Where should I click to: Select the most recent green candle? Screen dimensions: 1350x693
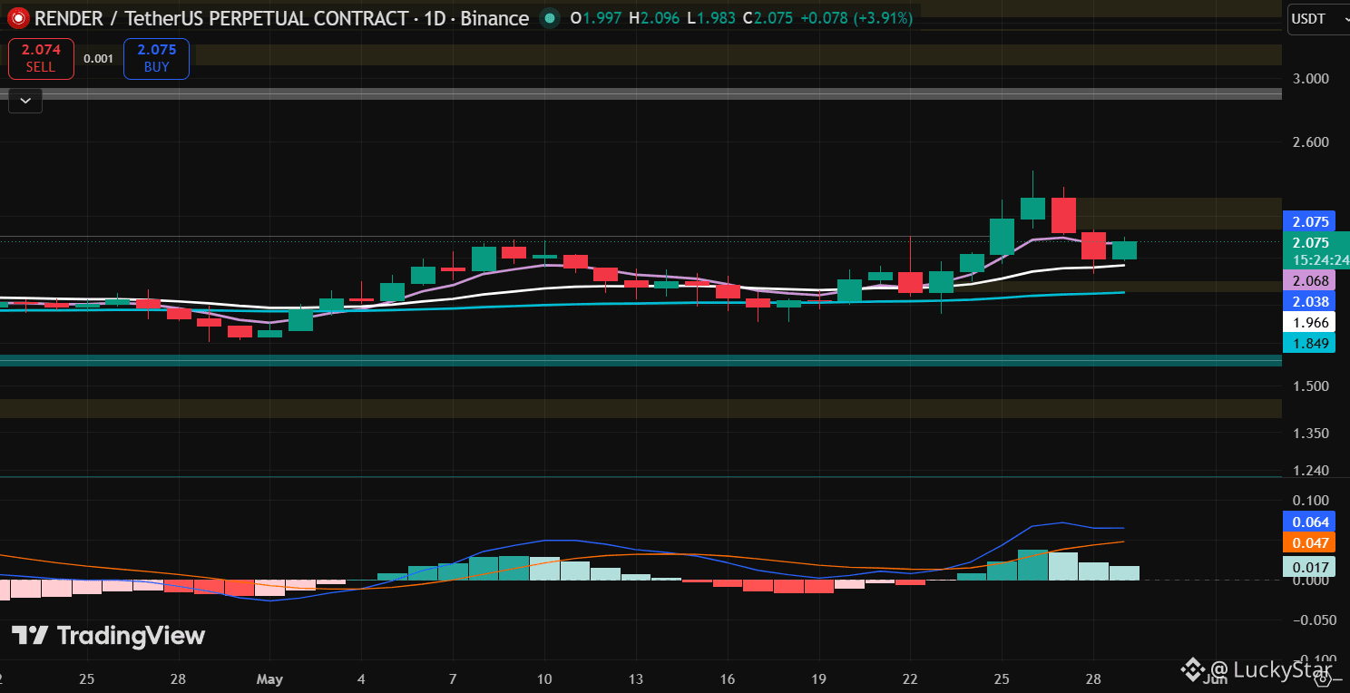(x=1124, y=250)
